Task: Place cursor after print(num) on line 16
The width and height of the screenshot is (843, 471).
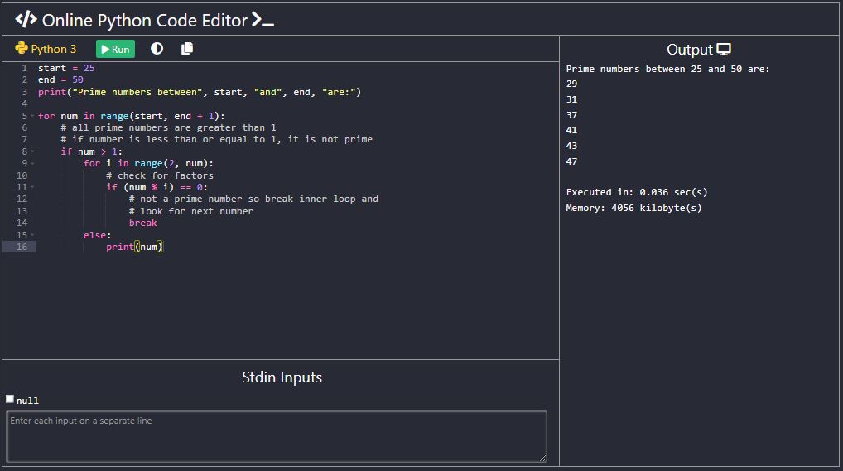Action: coord(165,247)
